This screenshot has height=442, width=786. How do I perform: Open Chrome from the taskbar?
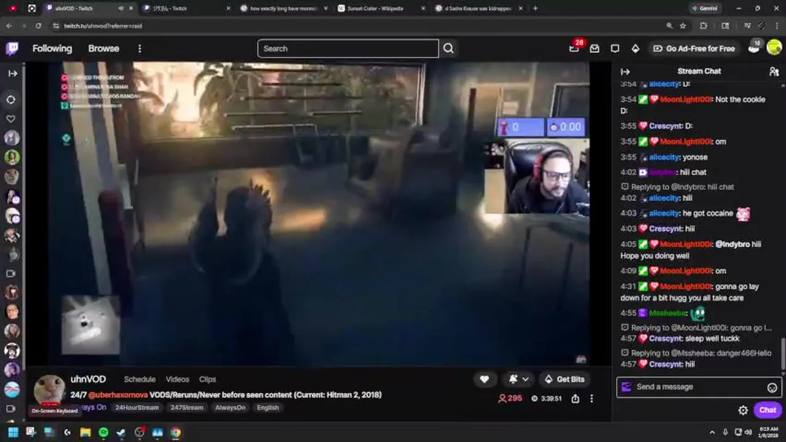[x=176, y=432]
